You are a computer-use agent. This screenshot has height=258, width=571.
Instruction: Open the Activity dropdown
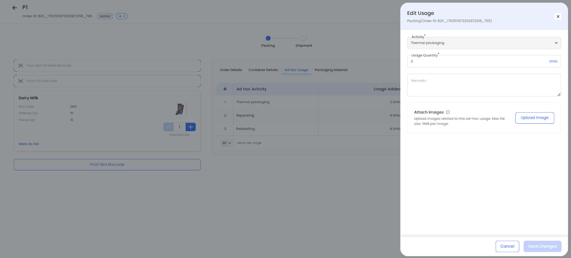484,43
